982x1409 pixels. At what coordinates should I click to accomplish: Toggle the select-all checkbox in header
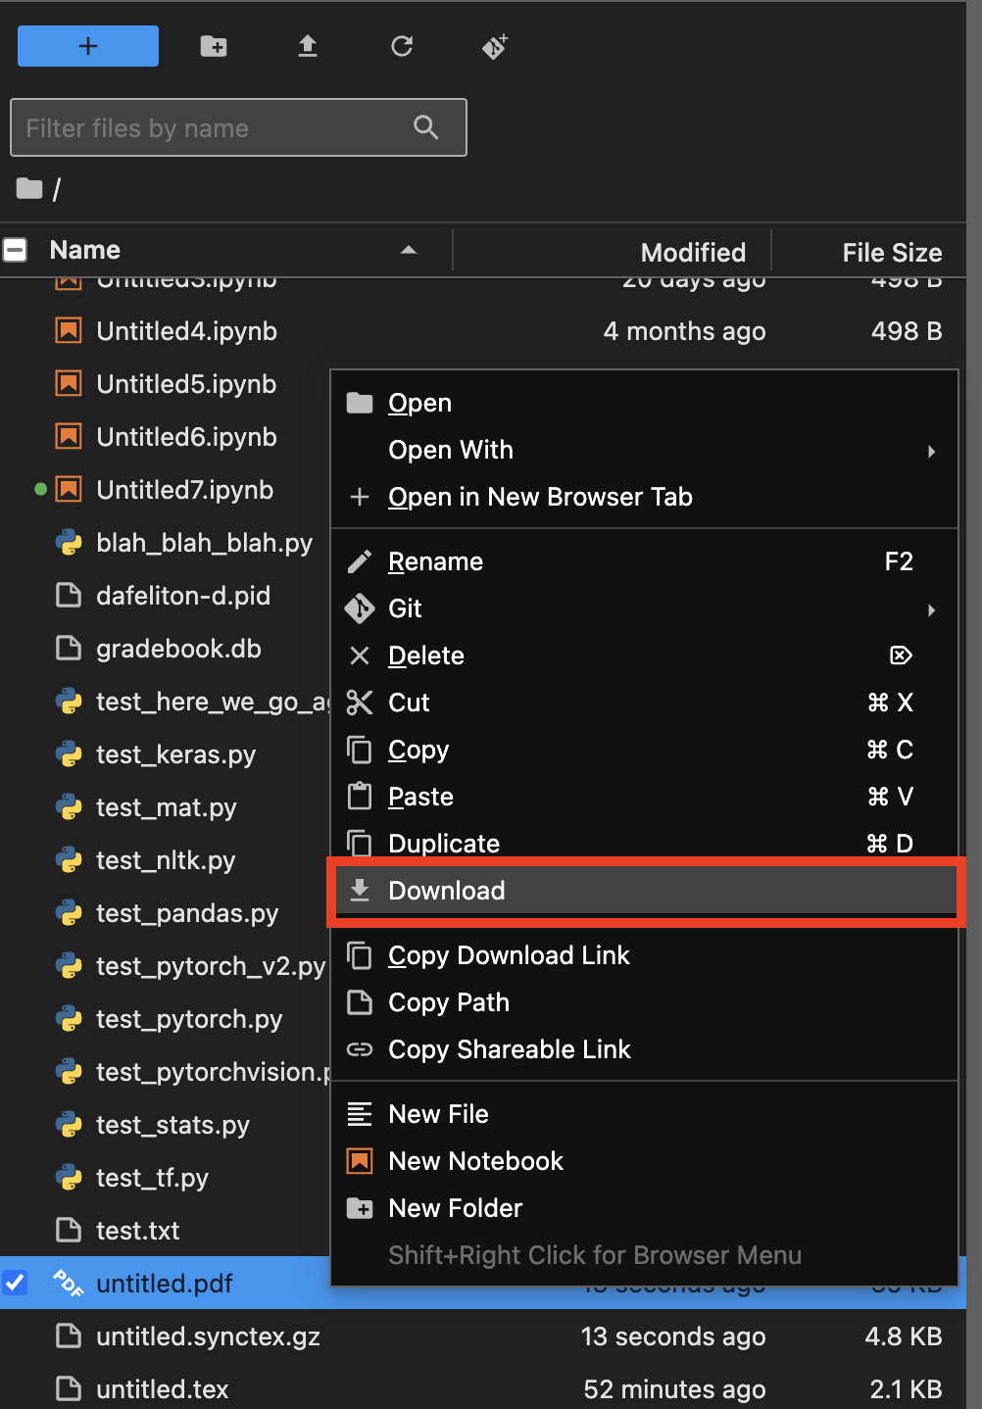(x=15, y=251)
